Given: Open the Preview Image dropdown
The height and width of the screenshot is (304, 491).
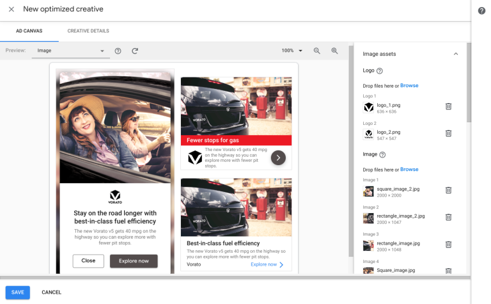Looking at the screenshot, I should [70, 51].
